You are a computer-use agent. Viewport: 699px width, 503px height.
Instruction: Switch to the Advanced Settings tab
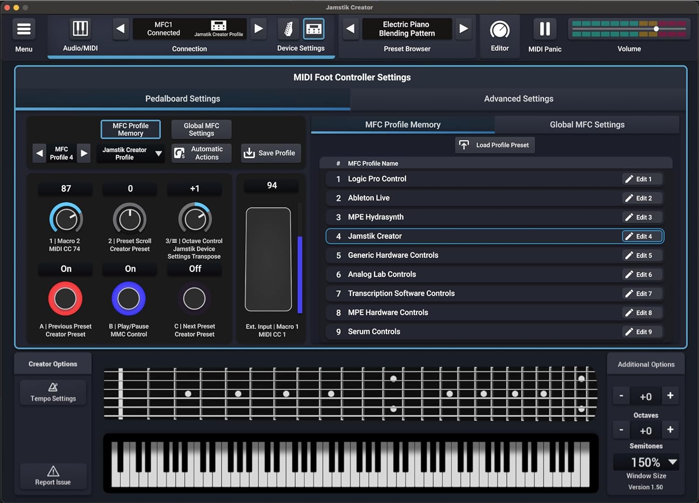point(518,98)
